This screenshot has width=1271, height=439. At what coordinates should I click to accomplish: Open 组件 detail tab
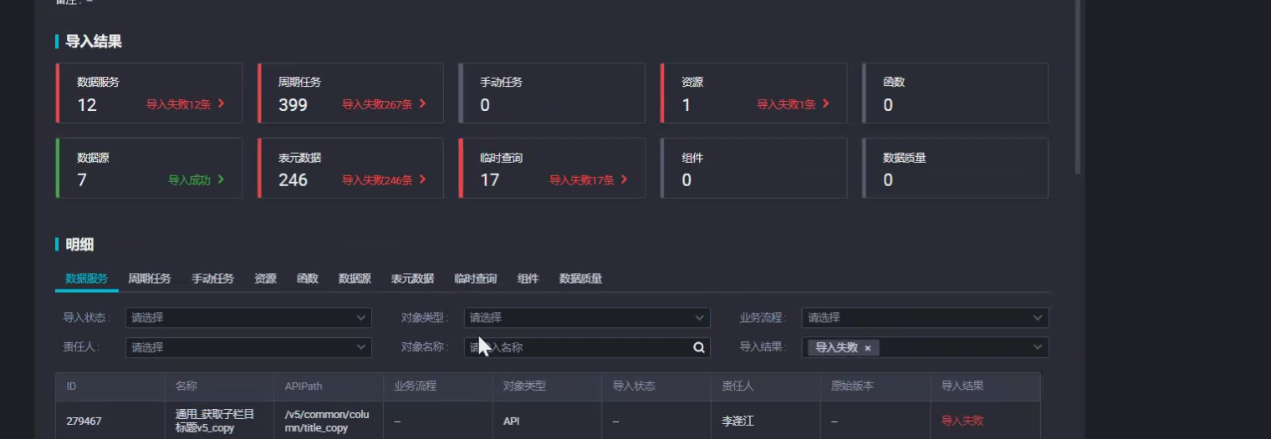pyautogui.click(x=528, y=279)
